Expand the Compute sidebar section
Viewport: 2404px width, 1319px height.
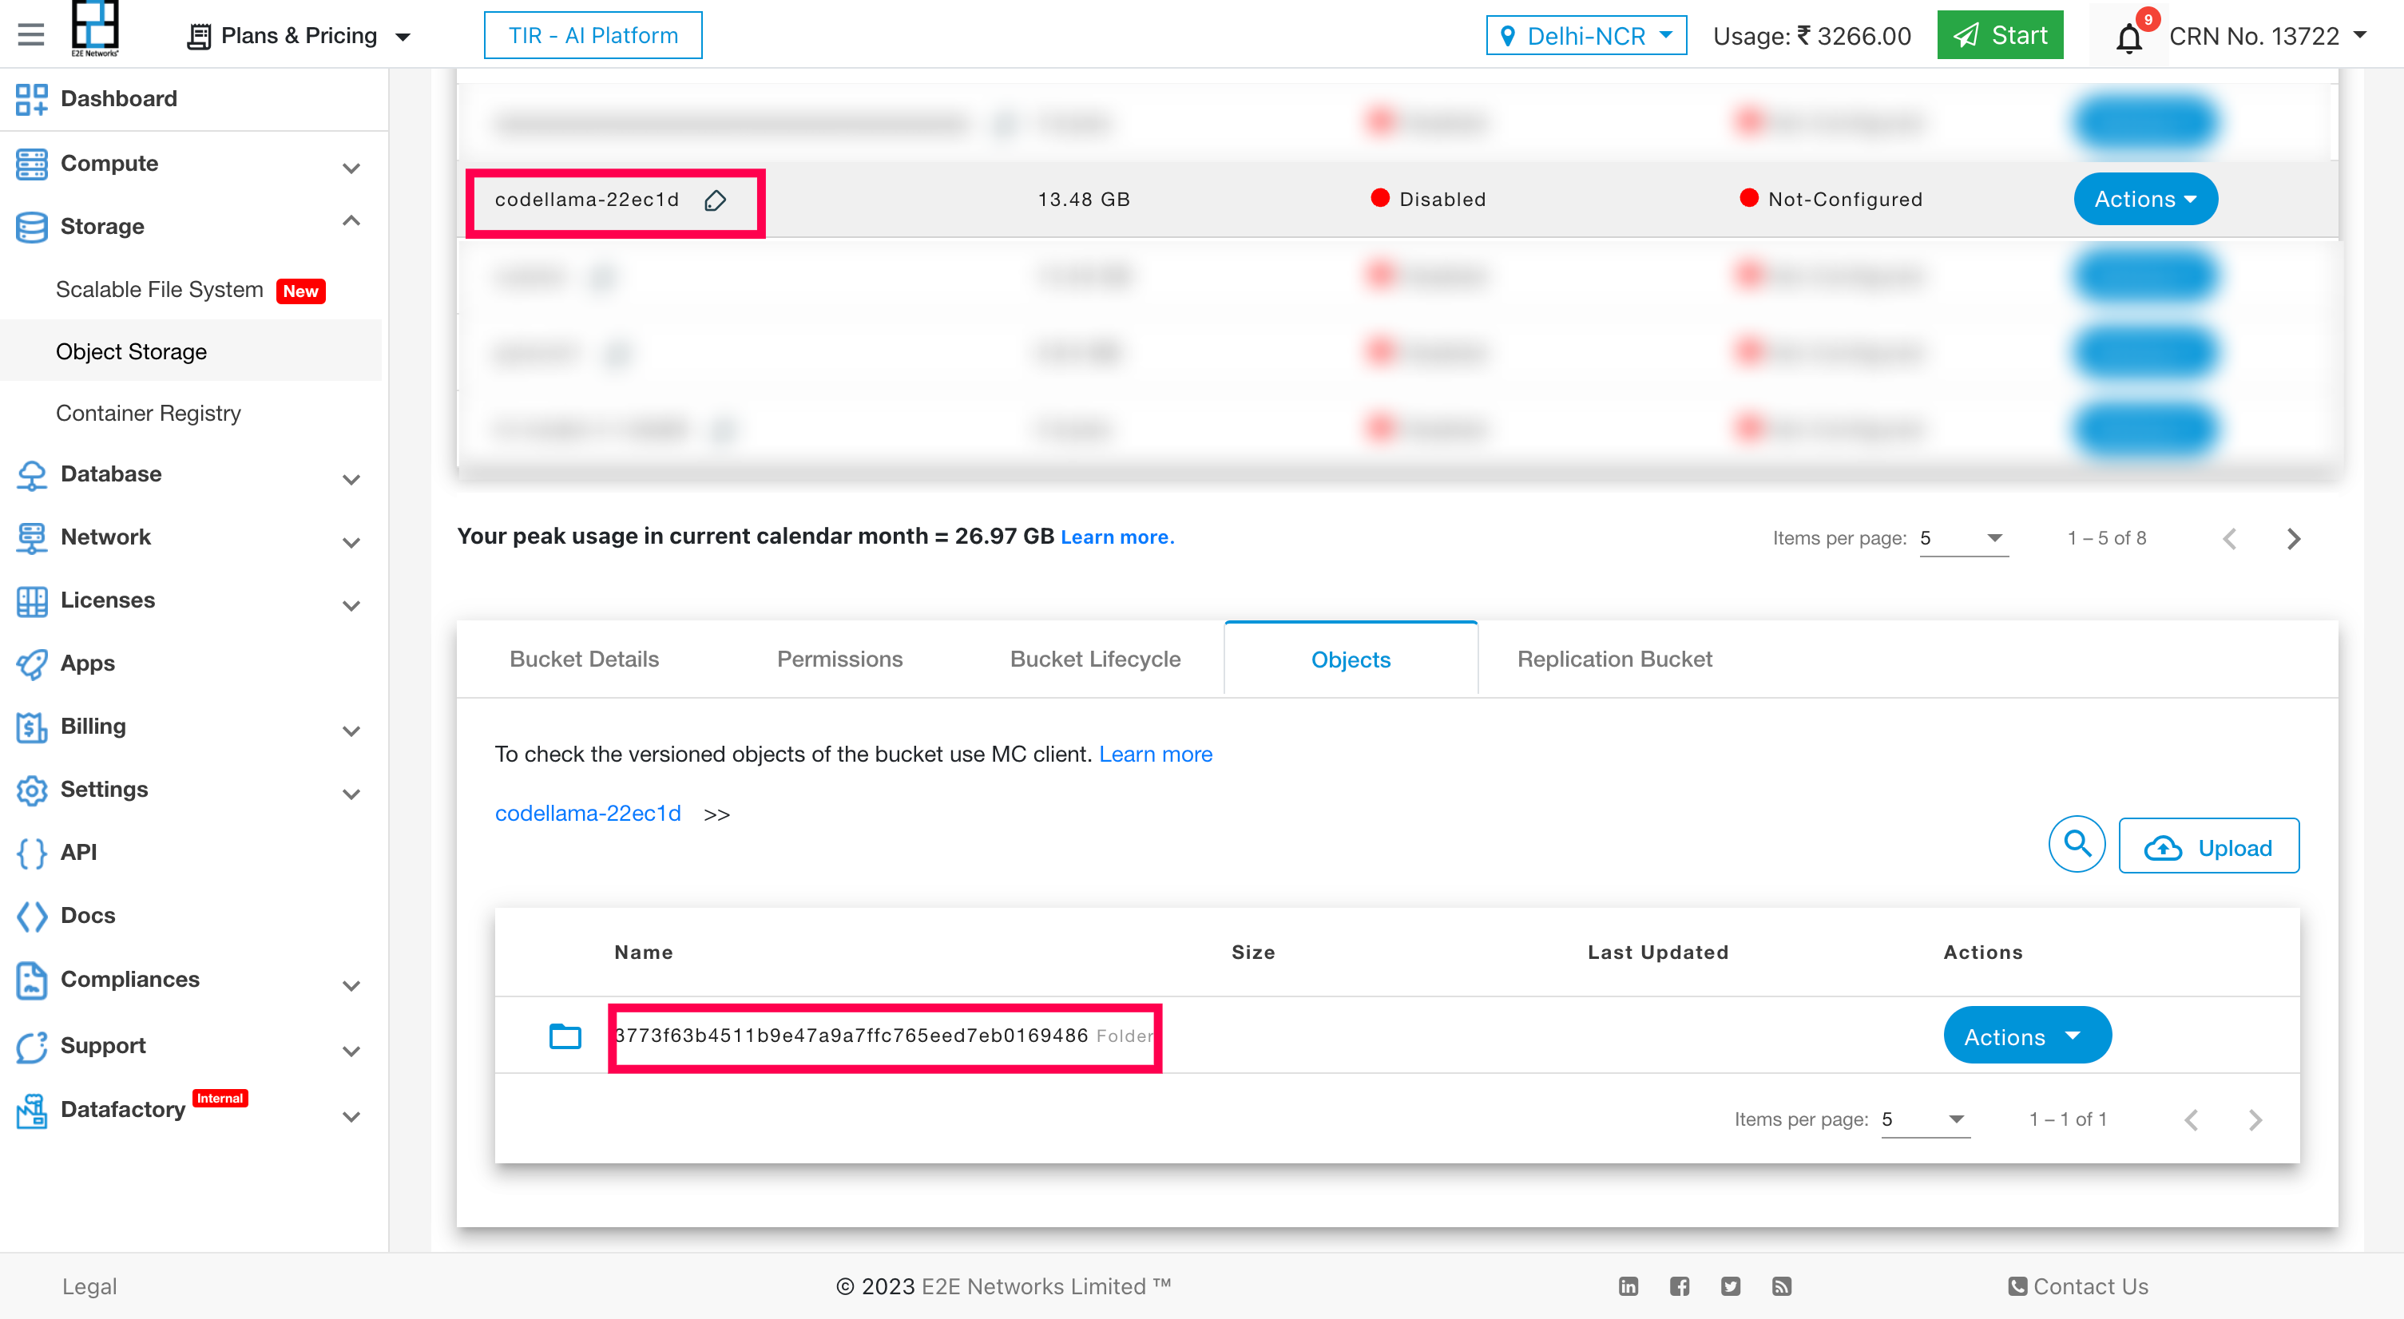point(351,168)
